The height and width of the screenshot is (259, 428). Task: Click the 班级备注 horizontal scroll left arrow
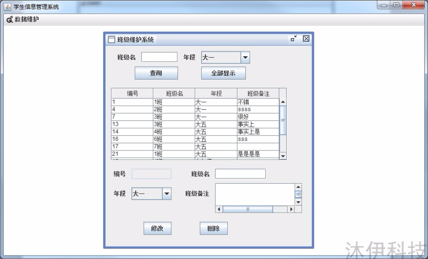tap(219, 209)
